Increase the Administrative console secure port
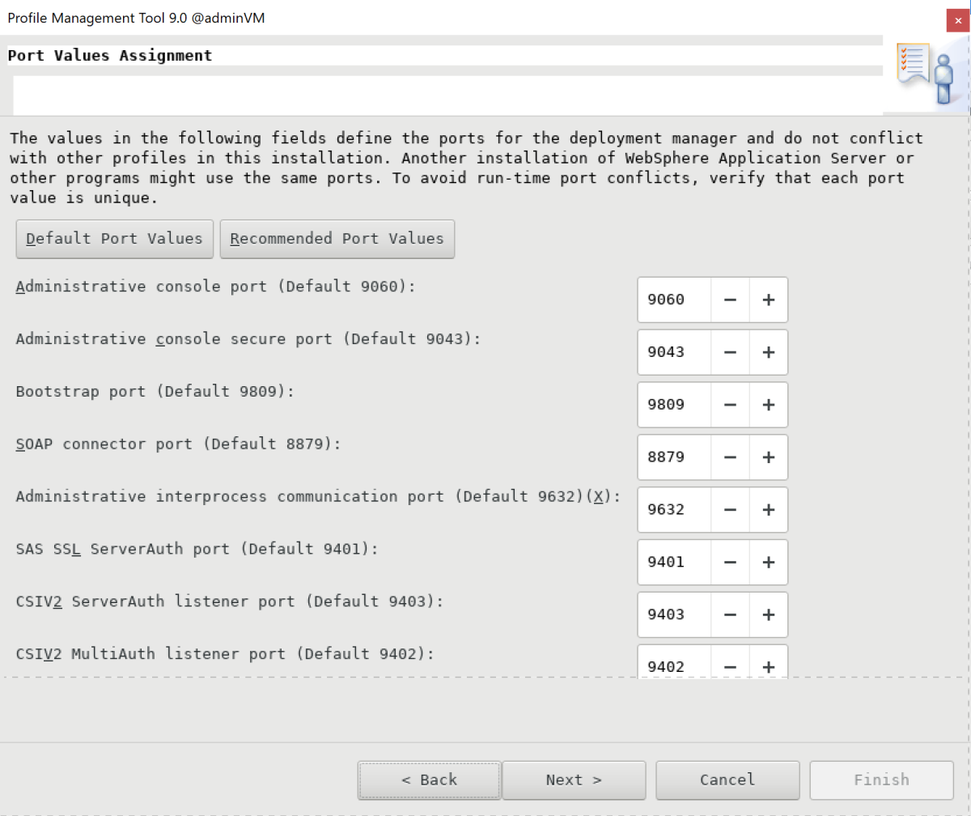 [769, 352]
